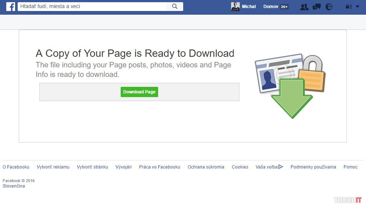Open the friend requests icon
The height and width of the screenshot is (207, 366).
pos(304,7)
